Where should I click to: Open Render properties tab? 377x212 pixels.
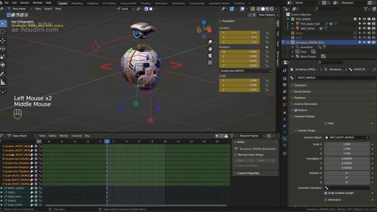tap(285, 78)
